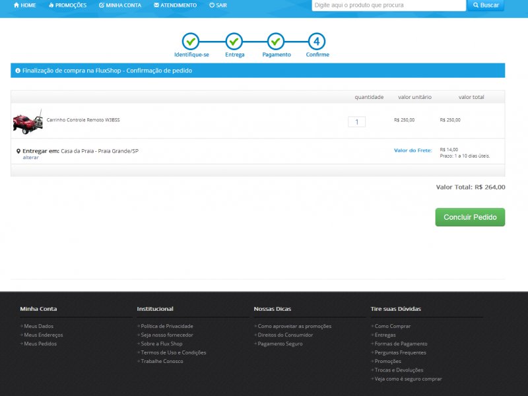Select the Entrega step checkmark
Image resolution: width=528 pixels, height=396 pixels.
tap(234, 42)
